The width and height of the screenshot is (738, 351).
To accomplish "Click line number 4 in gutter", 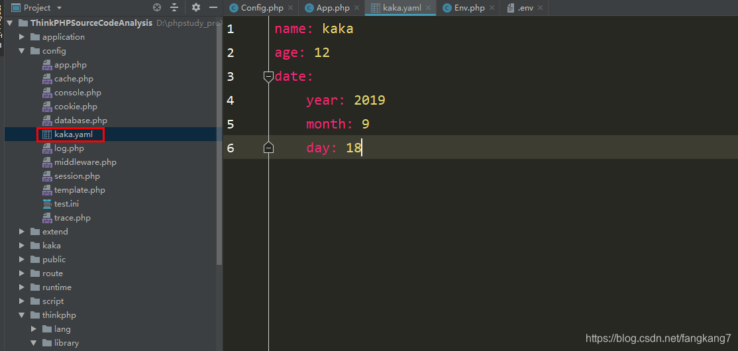I will pyautogui.click(x=230, y=100).
